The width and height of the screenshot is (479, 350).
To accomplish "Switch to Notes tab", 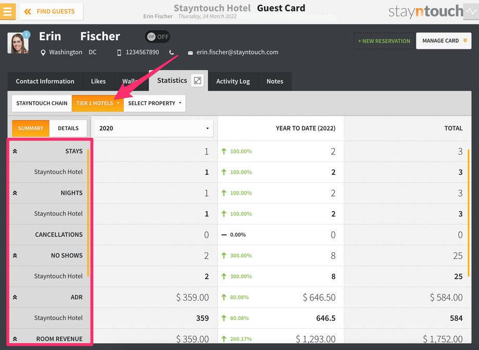I will tap(274, 82).
